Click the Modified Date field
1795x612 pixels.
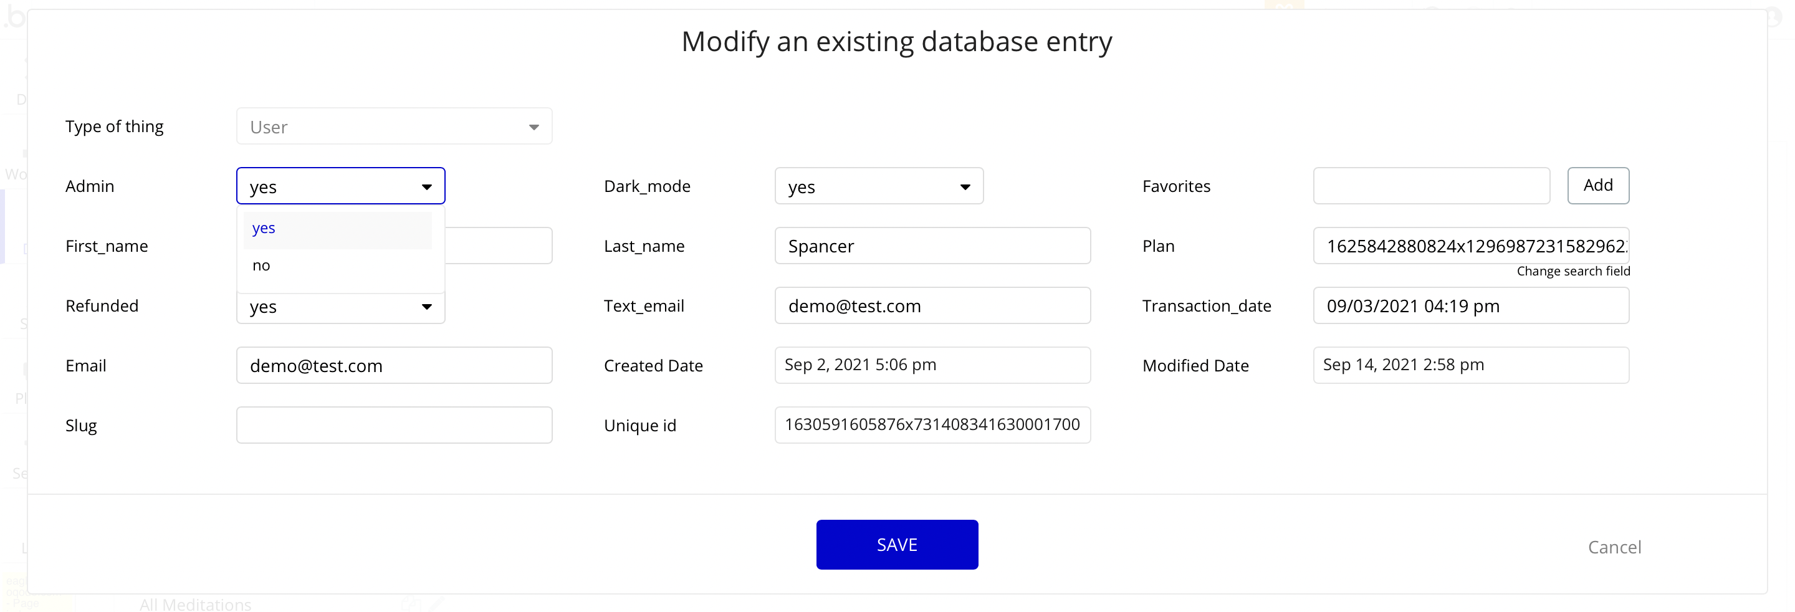(x=1470, y=365)
